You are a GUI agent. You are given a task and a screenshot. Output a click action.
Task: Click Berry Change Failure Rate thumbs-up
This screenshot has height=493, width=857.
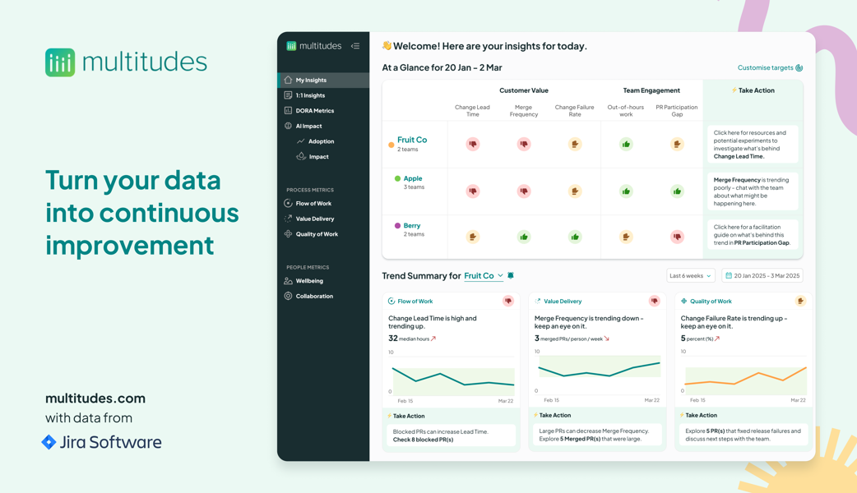(574, 237)
